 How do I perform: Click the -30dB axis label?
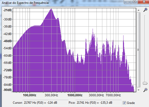(x=7, y=19)
